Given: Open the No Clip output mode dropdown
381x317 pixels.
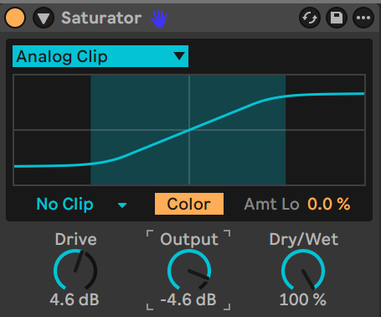Looking at the screenshot, I should (x=82, y=204).
